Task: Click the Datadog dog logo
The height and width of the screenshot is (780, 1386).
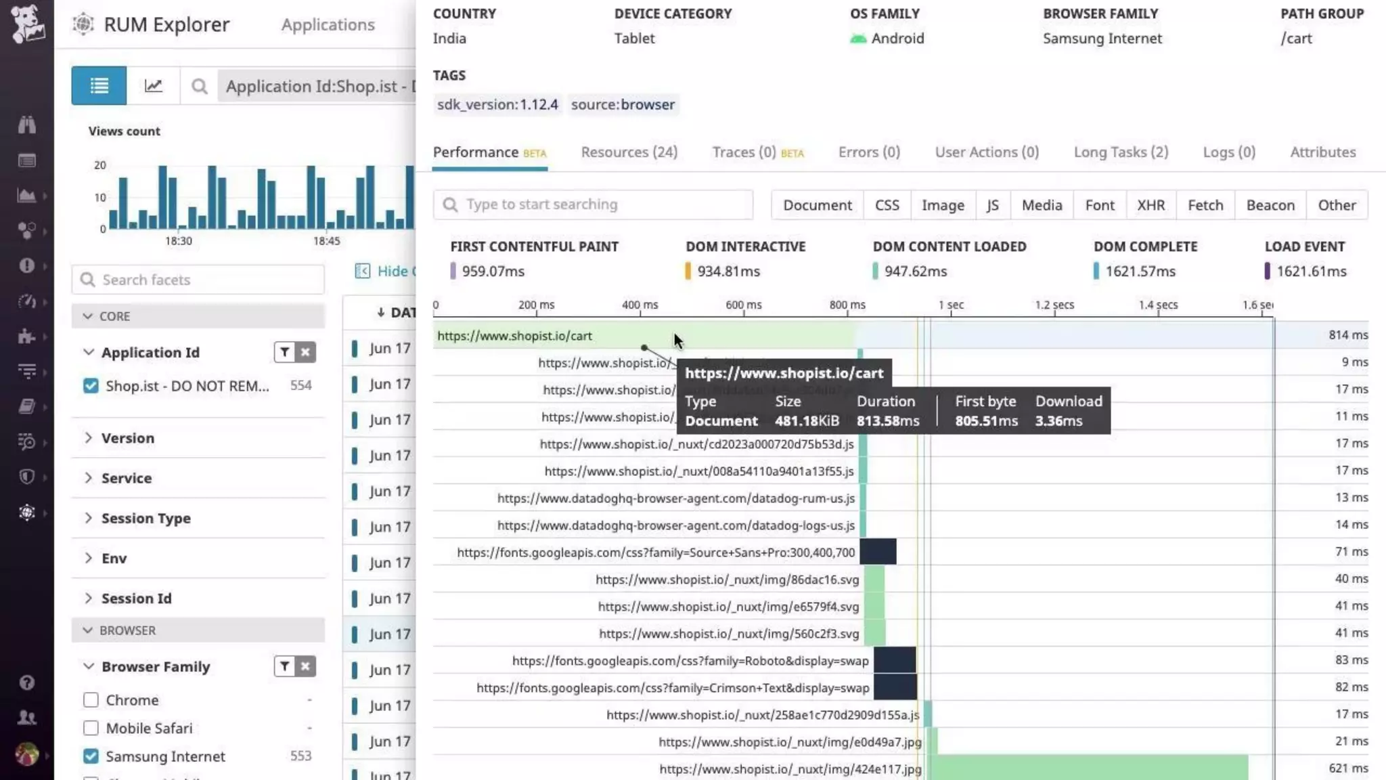Action: tap(27, 24)
